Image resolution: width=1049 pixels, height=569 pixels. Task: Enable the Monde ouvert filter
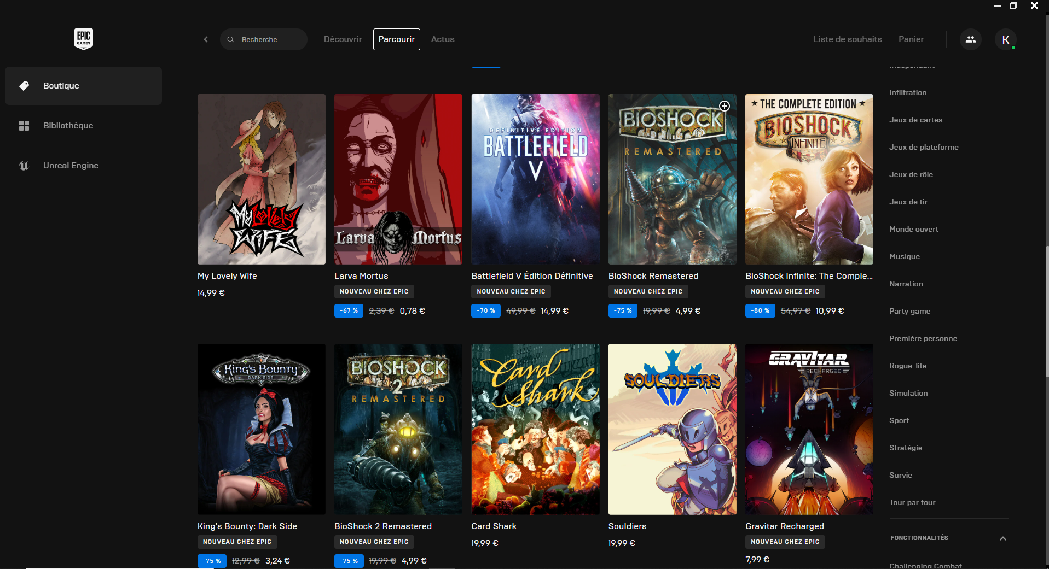(x=913, y=229)
